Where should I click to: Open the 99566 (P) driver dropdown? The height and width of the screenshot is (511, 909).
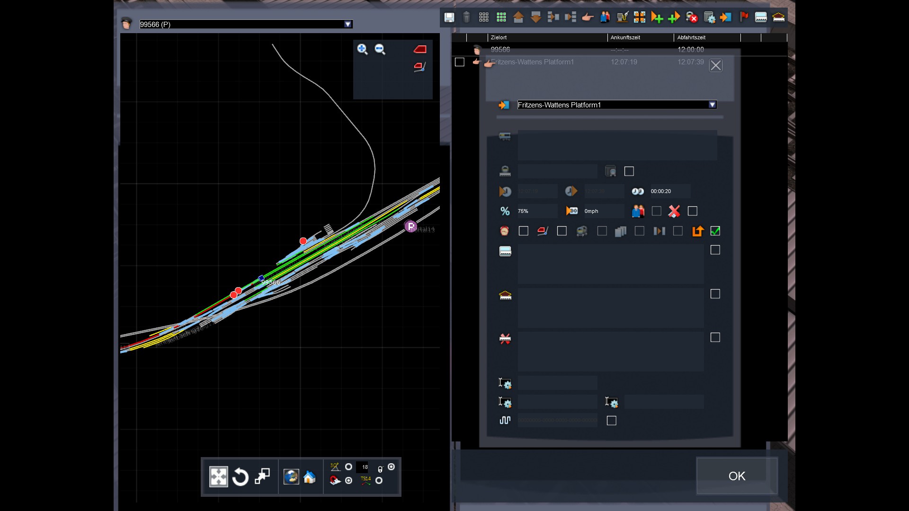tap(348, 24)
